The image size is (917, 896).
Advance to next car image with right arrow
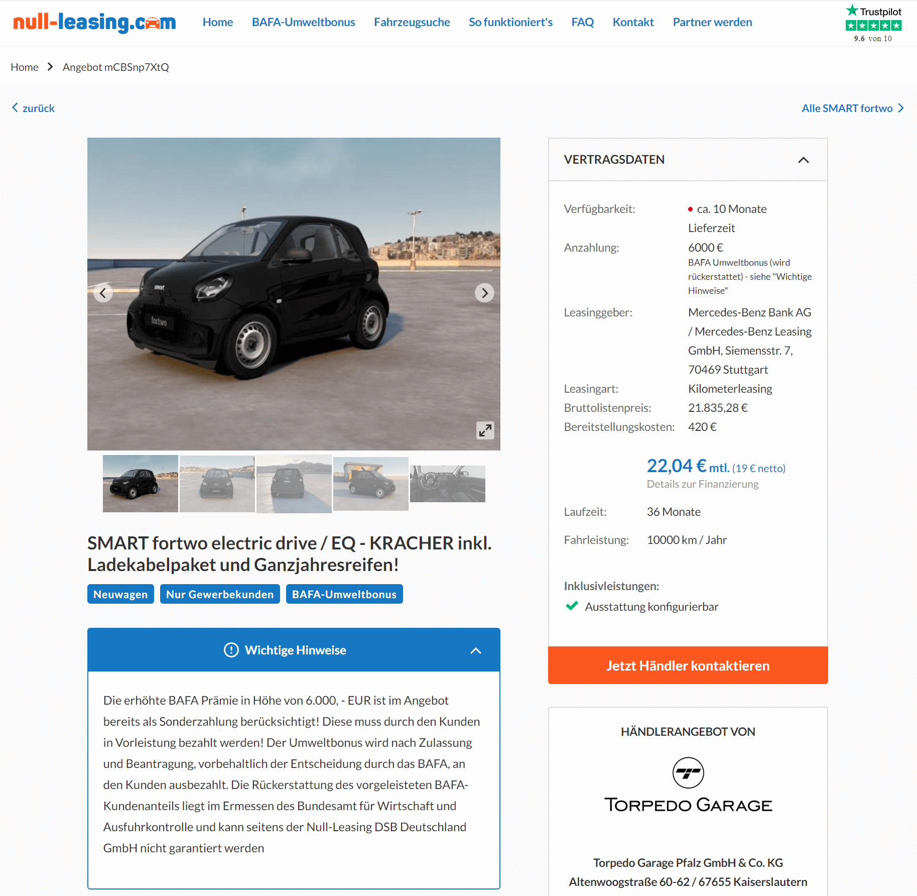pos(484,293)
